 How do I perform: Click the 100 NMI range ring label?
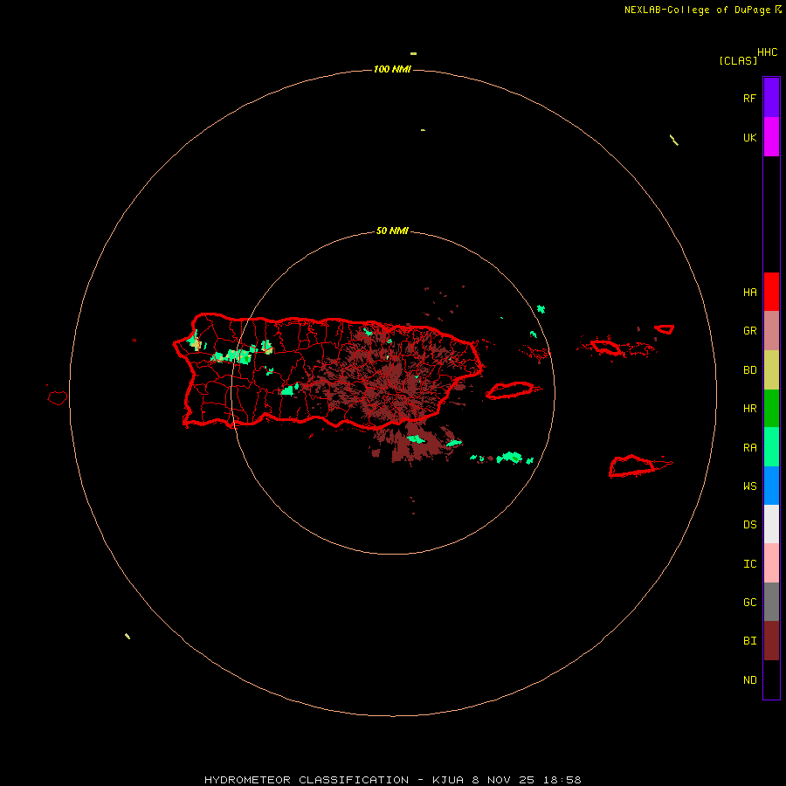[x=392, y=69]
